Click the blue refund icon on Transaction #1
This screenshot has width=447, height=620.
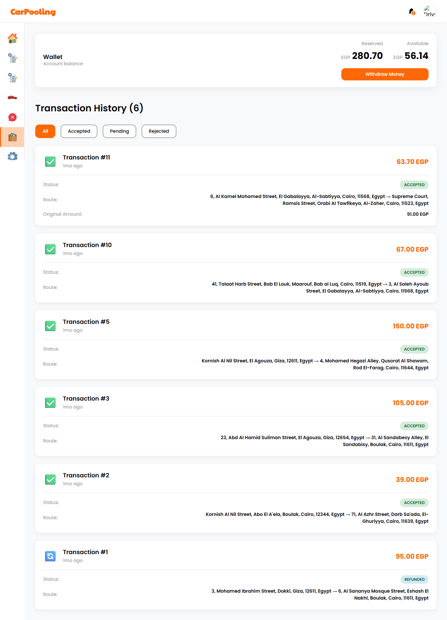(50, 556)
